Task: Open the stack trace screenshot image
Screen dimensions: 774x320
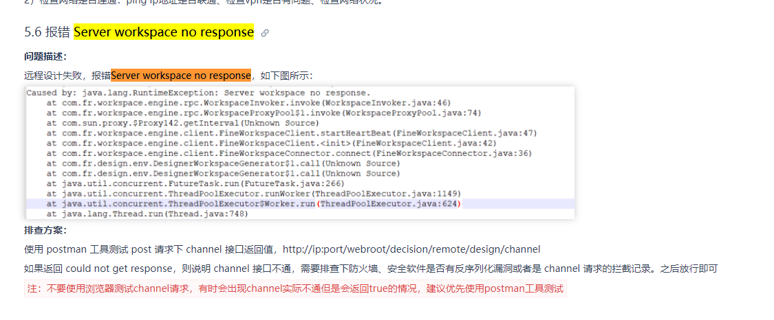Action: (300, 153)
